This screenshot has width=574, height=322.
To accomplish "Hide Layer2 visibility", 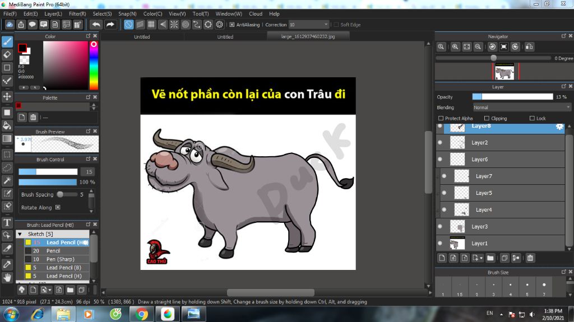I will pos(440,143).
